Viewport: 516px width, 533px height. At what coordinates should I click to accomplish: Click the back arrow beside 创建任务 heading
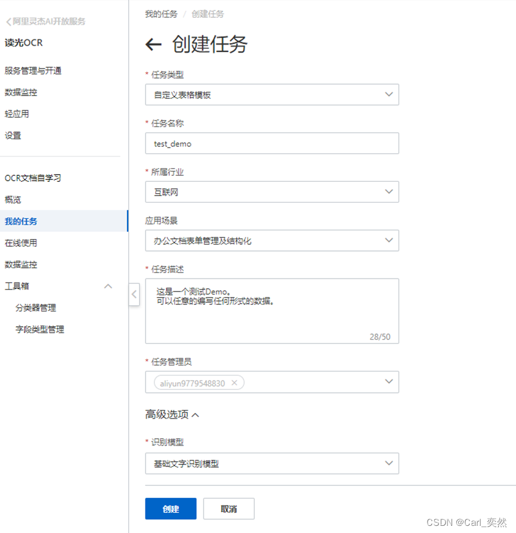coord(153,45)
